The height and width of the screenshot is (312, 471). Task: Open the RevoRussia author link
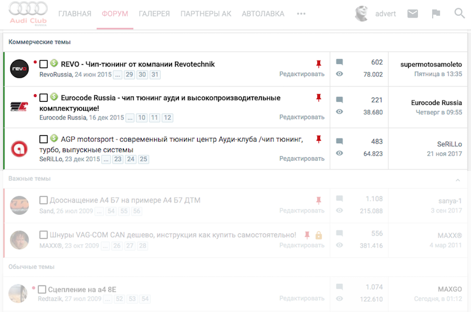click(x=55, y=75)
